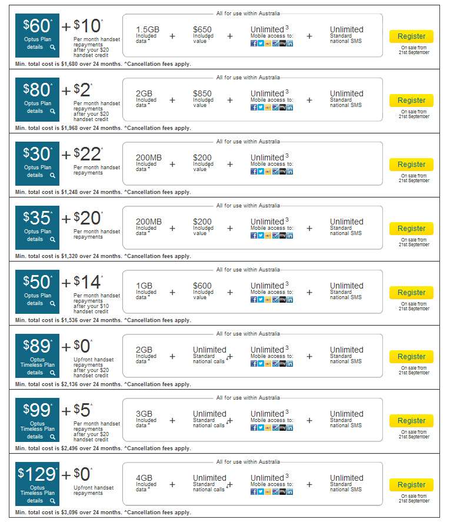Click the orange eBay icon in the $99 plan
The width and height of the screenshot is (450, 526).
tap(268, 428)
